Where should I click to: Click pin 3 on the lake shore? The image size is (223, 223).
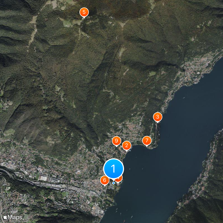point(157,117)
